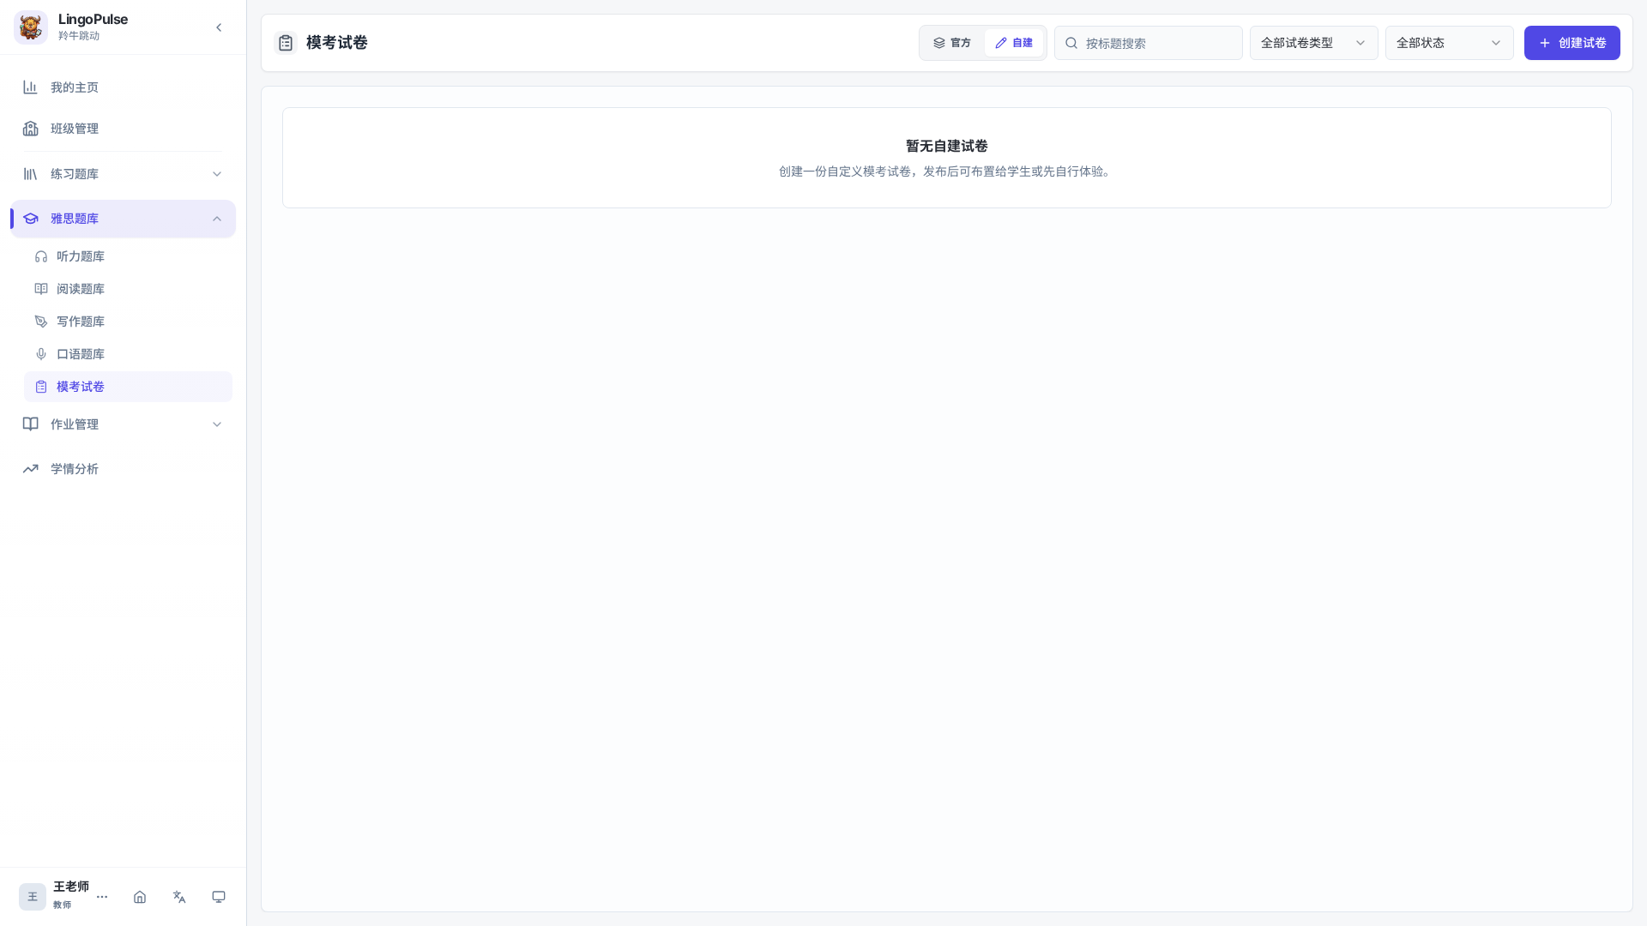Open the language switcher icon
The width and height of the screenshot is (1647, 926).
point(179,897)
